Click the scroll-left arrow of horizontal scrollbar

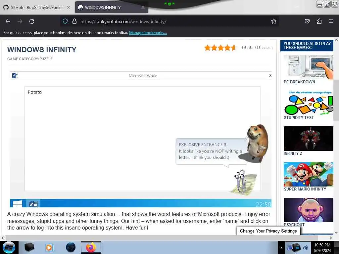click(x=3, y=238)
